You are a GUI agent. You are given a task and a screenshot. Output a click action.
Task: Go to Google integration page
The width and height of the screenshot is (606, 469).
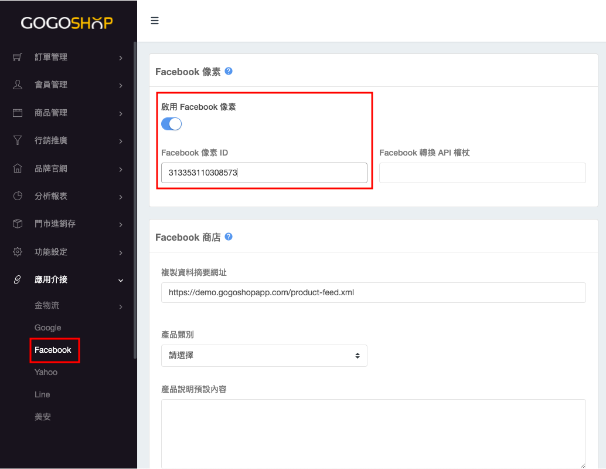point(48,328)
